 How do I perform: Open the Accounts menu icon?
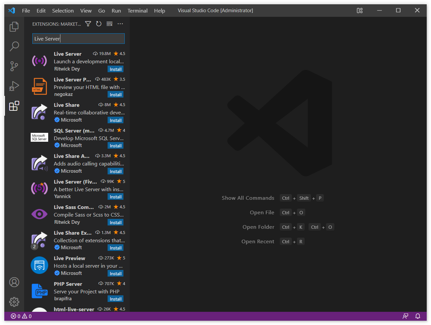14,282
